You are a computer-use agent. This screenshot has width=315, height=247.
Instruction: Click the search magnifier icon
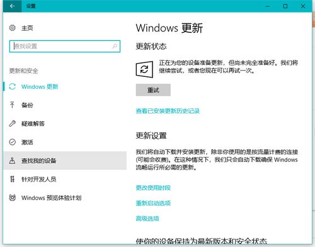115,46
